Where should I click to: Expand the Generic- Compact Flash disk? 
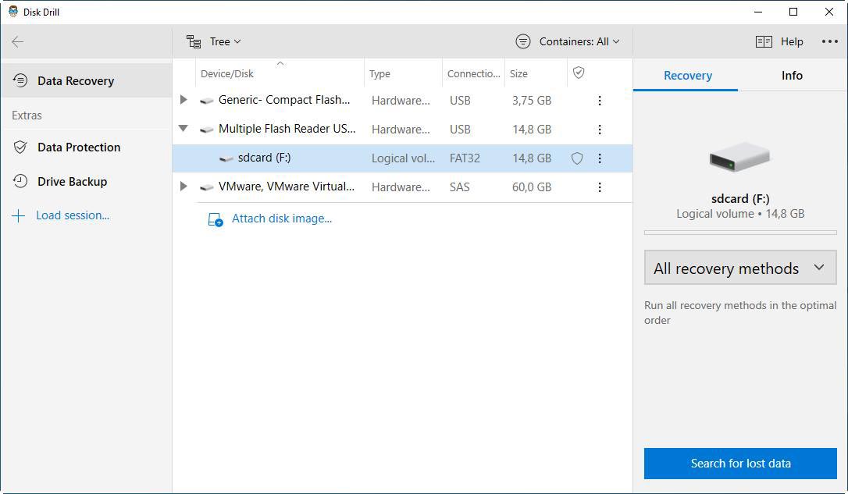pyautogui.click(x=183, y=100)
